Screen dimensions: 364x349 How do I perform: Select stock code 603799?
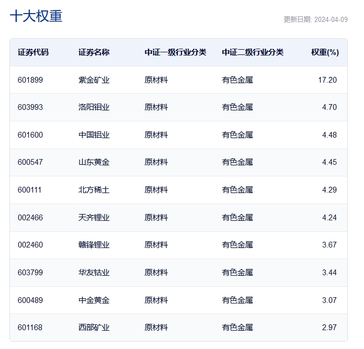coord(30,273)
